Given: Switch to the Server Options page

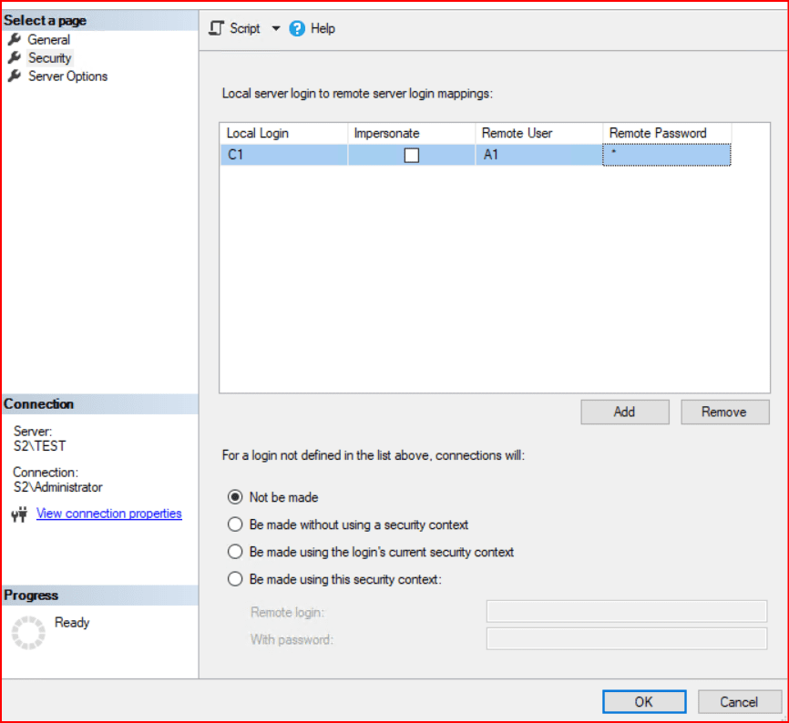Looking at the screenshot, I should point(67,76).
